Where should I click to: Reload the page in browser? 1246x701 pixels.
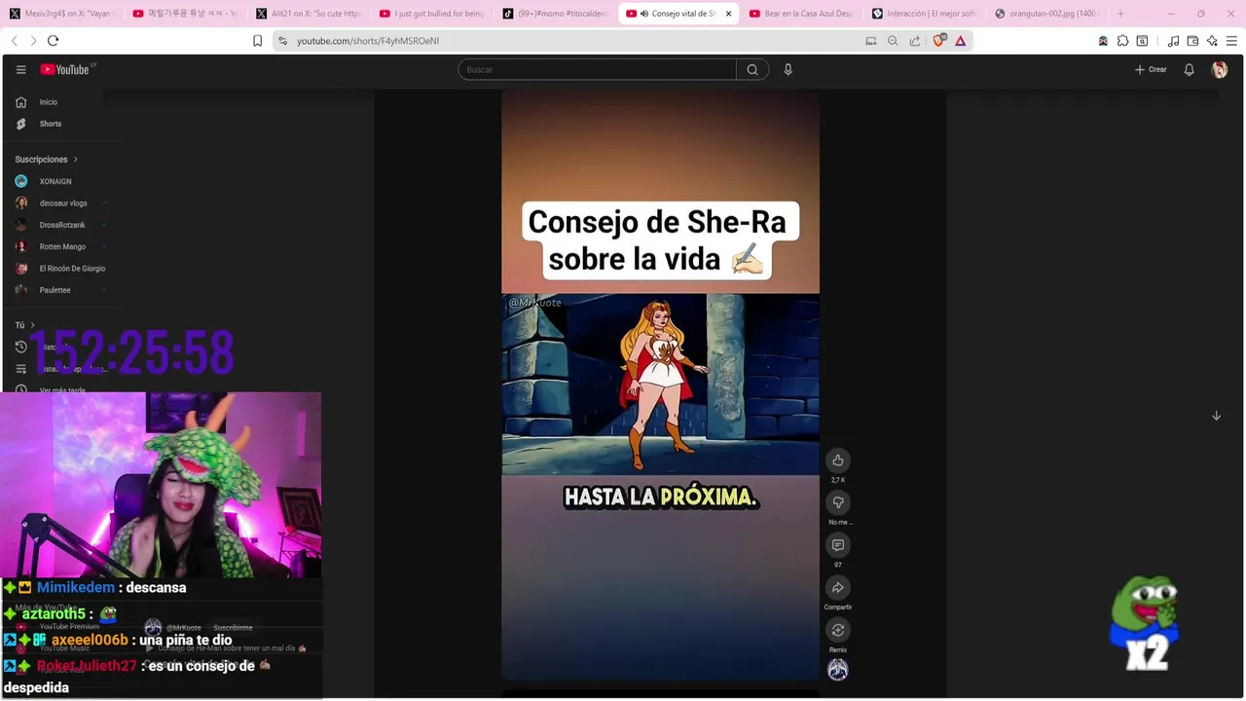pyautogui.click(x=53, y=41)
